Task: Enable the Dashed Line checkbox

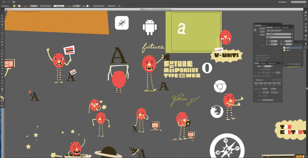Action: tap(255, 80)
